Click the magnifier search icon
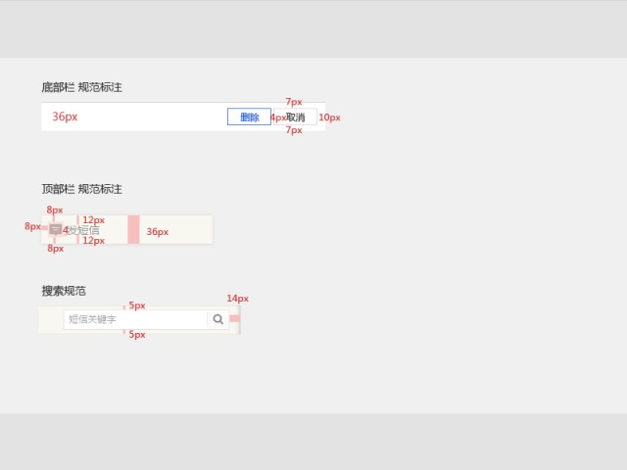Image resolution: width=627 pixels, height=470 pixels. (x=217, y=319)
